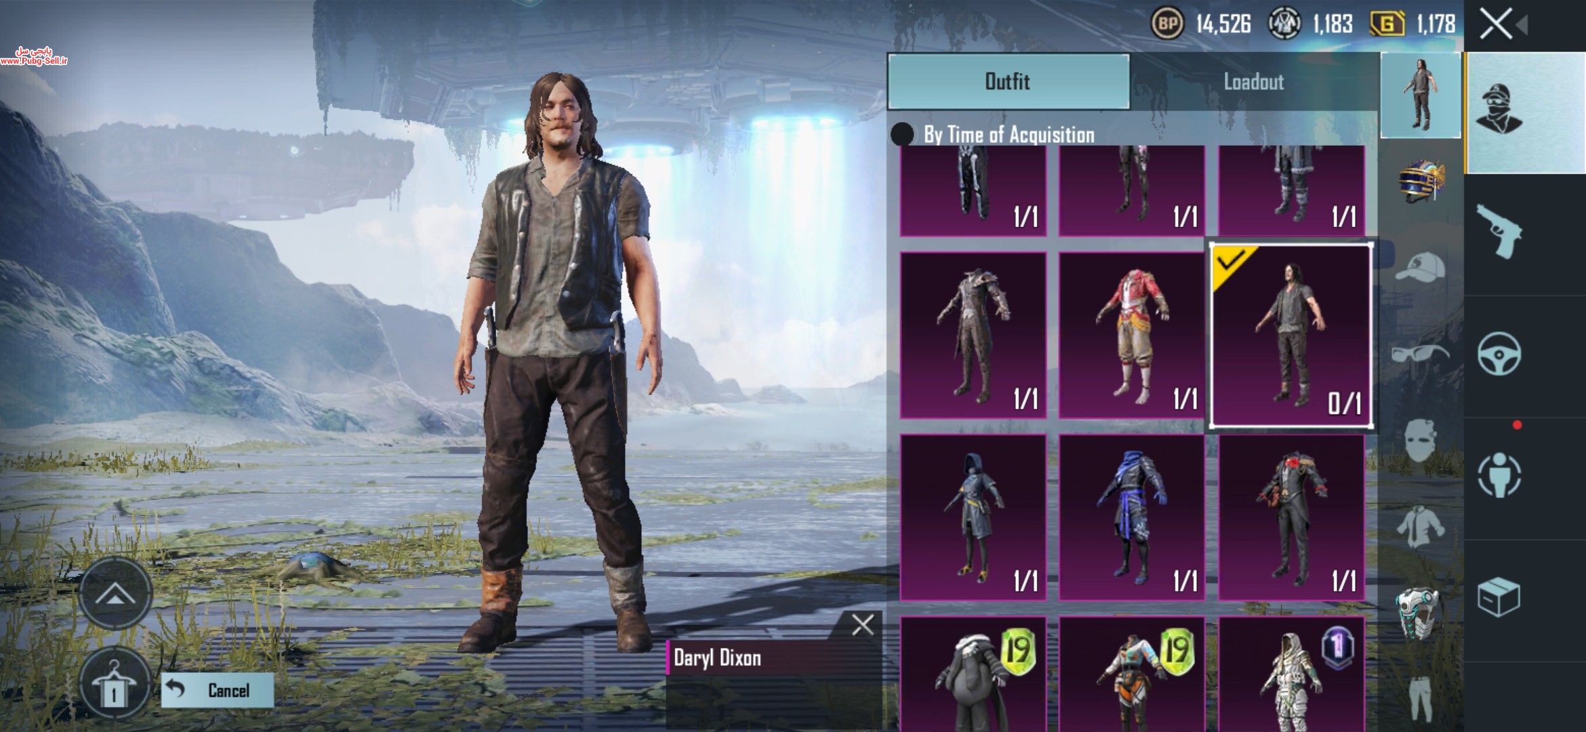Select the sunglasses subcategory

tap(1419, 354)
